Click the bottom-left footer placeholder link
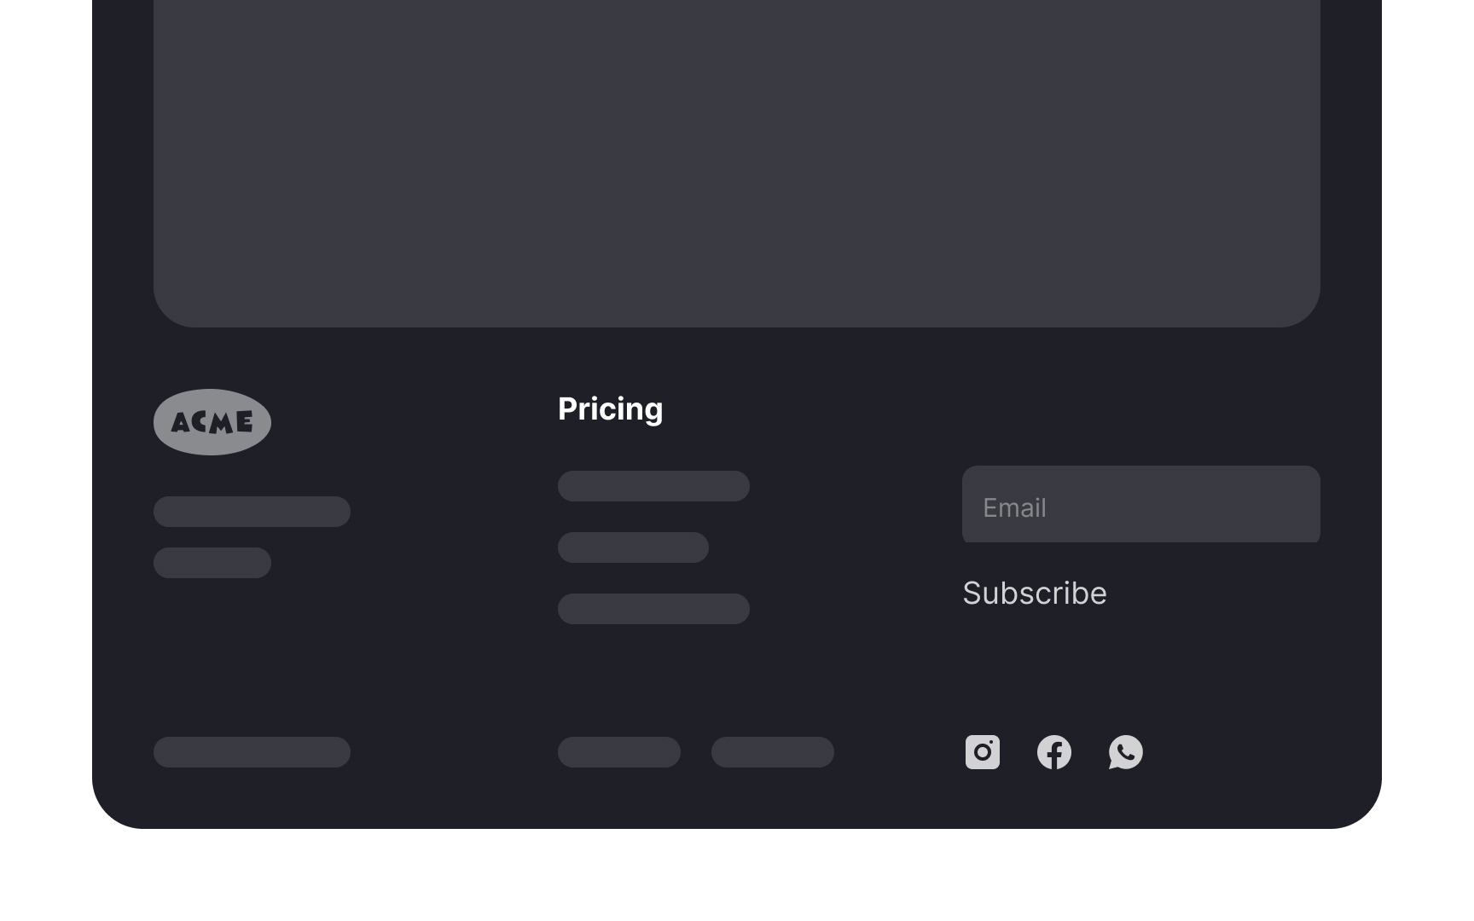The image size is (1474, 921). [x=252, y=752]
